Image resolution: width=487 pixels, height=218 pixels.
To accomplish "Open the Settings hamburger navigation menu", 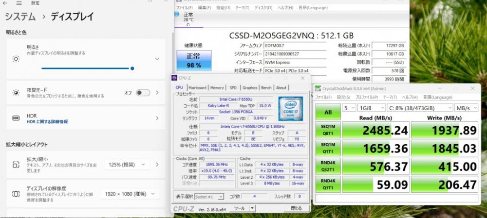I will 19,3.
